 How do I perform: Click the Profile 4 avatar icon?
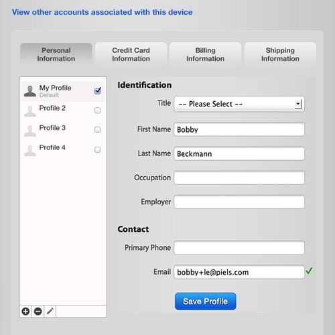click(30, 150)
